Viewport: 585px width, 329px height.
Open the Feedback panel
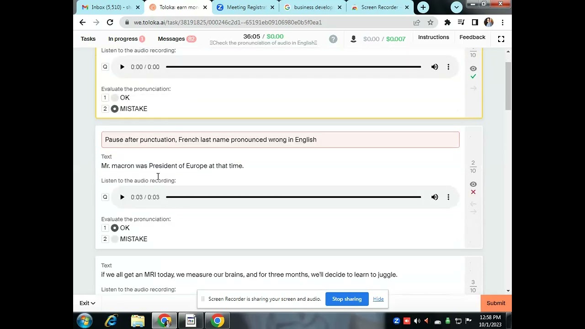click(472, 37)
